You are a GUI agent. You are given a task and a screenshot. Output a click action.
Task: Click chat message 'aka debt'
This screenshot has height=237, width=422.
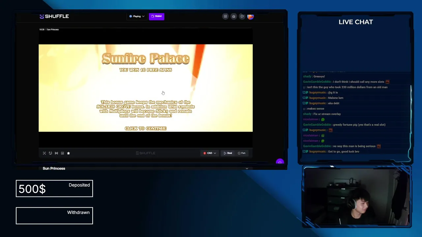tap(333, 103)
